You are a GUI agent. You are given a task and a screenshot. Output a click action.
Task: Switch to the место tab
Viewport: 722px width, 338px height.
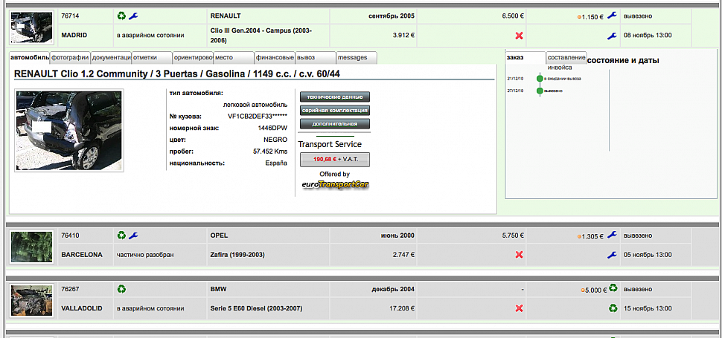(x=234, y=57)
